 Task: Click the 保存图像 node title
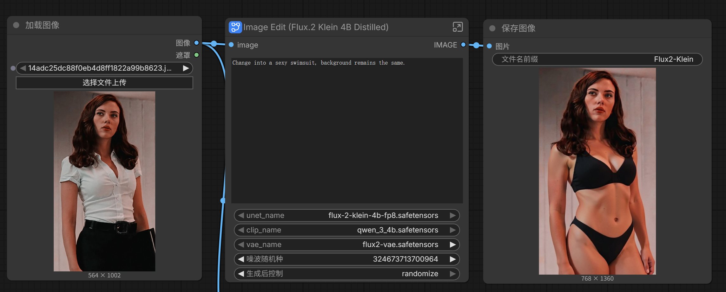click(518, 29)
